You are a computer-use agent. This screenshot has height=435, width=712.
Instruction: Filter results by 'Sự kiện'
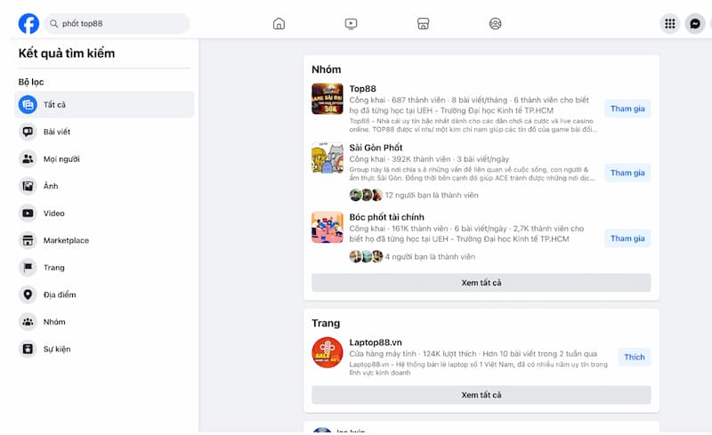point(57,350)
